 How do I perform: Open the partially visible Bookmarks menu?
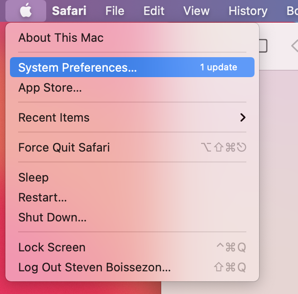coord(292,11)
